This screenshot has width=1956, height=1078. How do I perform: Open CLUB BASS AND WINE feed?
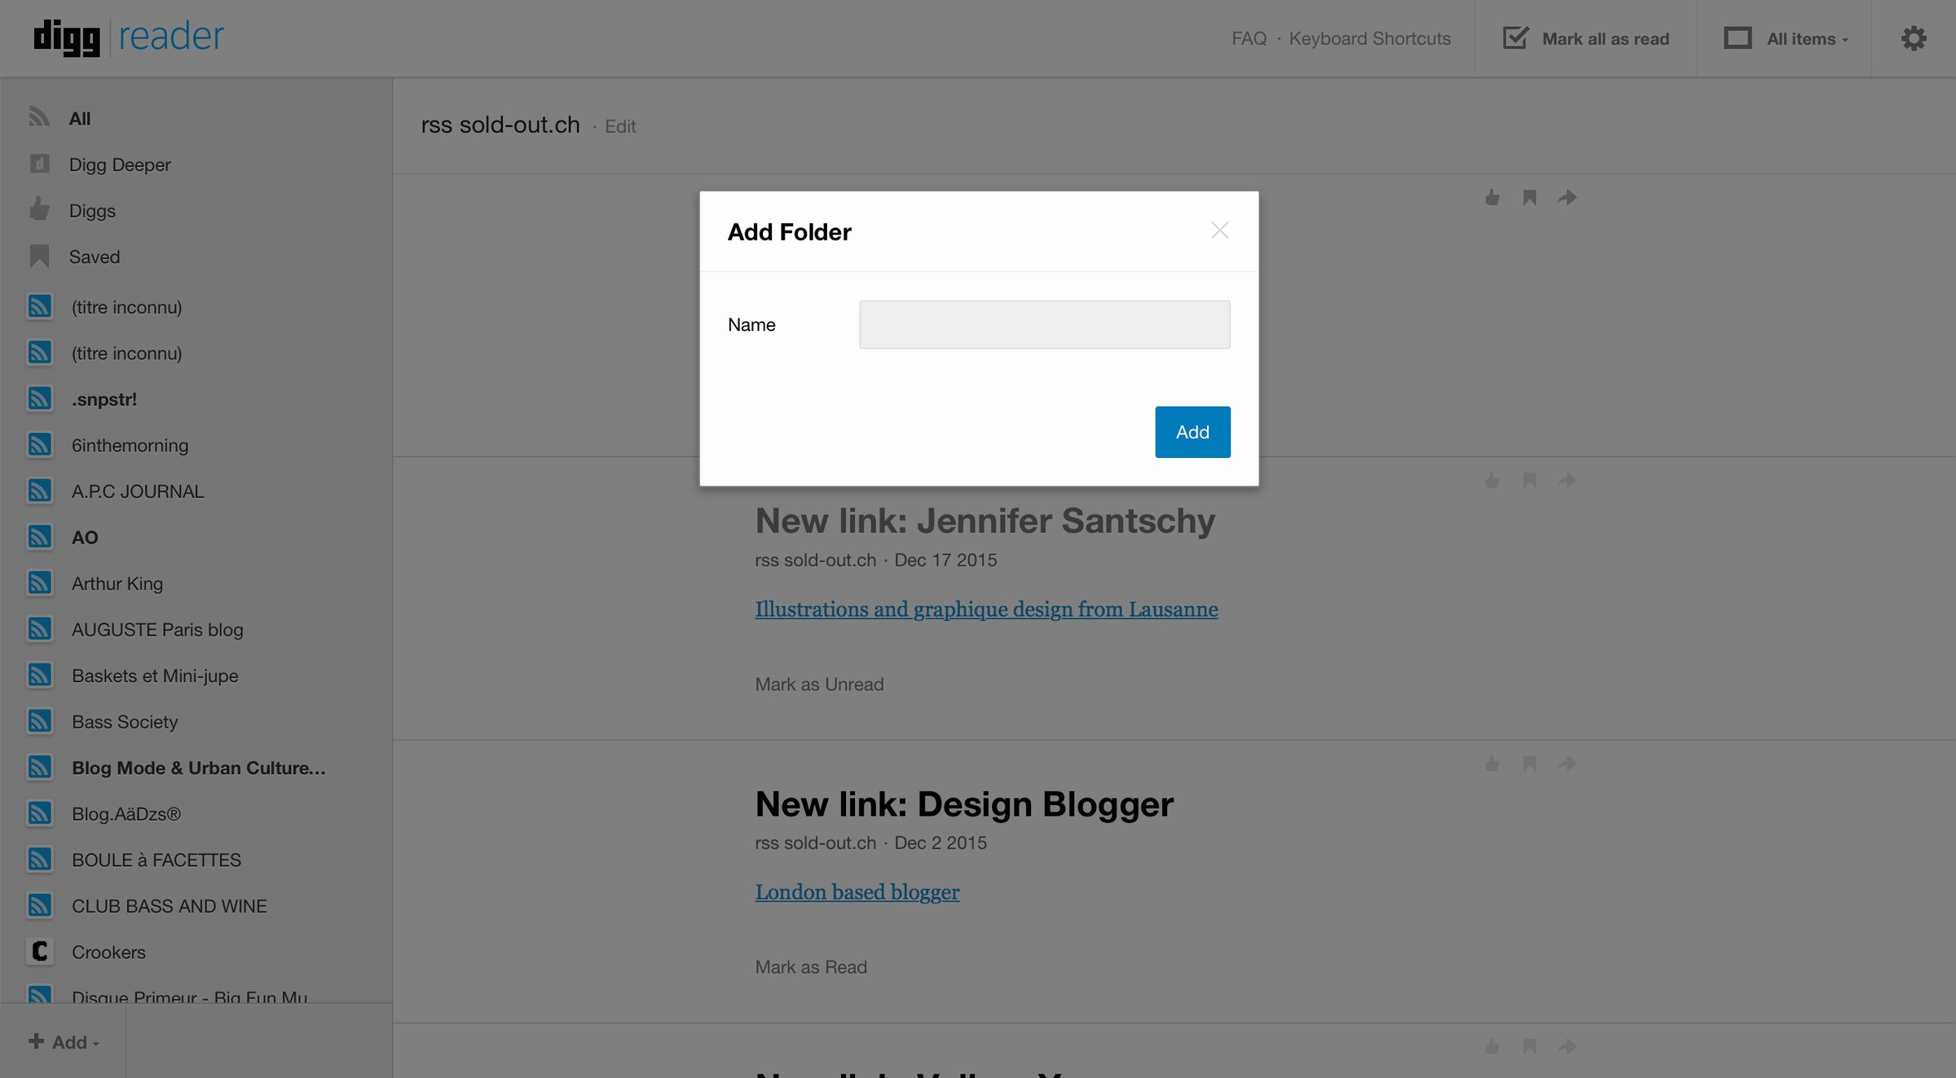tap(170, 906)
